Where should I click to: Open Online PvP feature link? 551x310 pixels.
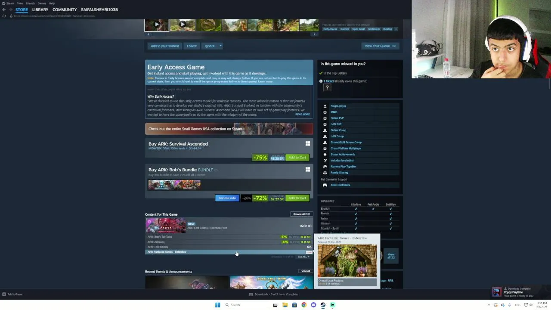click(337, 118)
